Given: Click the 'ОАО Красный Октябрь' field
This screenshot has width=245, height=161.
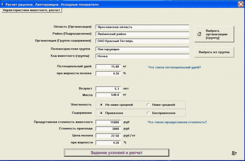Looking at the screenshot, I should click(x=142, y=41).
